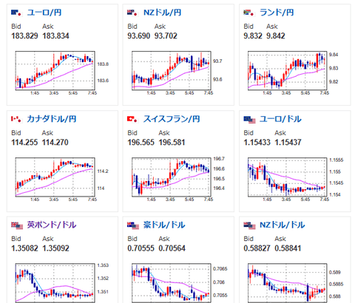The height and width of the screenshot is (303, 355).
Task: Click the Canada flag icon beside カナダドル/円
Action: coord(16,119)
